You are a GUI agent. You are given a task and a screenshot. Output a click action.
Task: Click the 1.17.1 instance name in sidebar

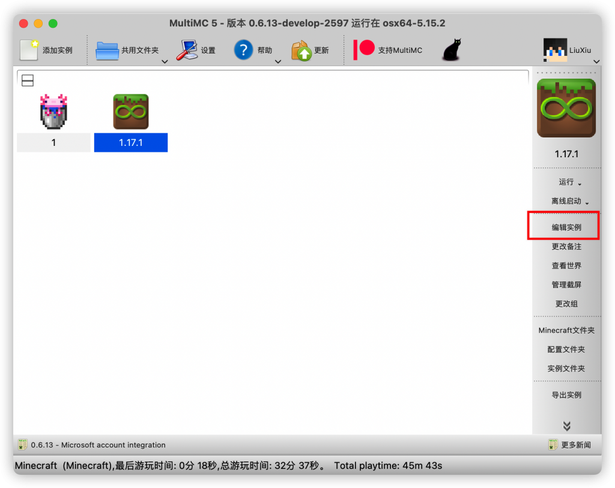coord(566,154)
